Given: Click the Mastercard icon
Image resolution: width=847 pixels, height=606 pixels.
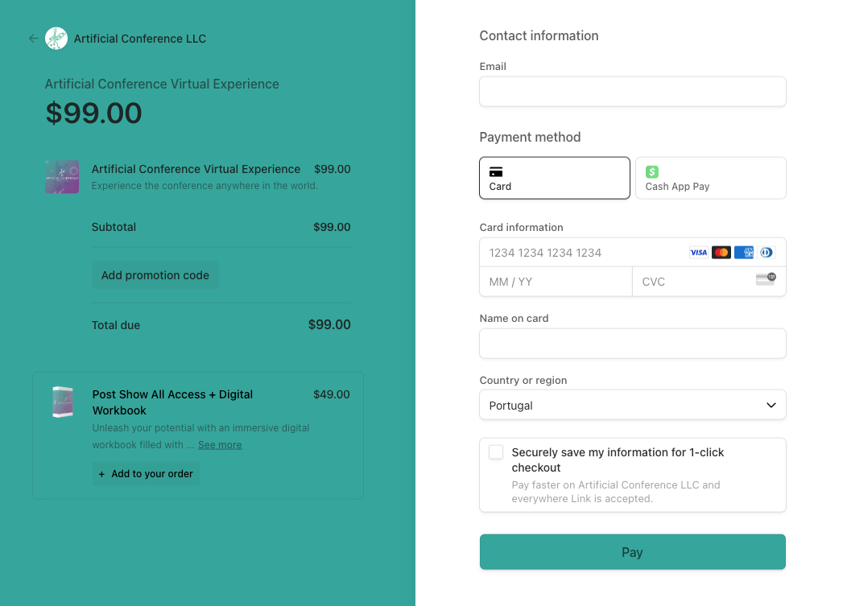Looking at the screenshot, I should 721,253.
